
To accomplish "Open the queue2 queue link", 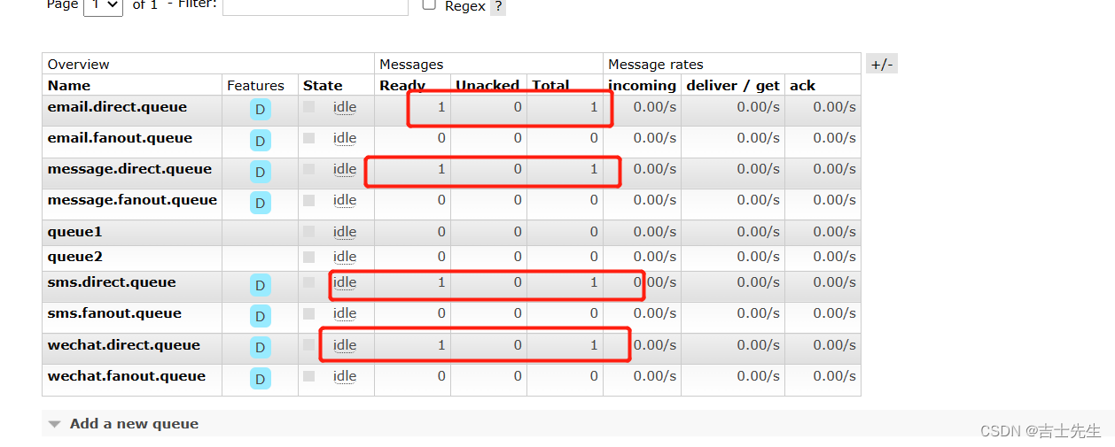I will coord(74,257).
